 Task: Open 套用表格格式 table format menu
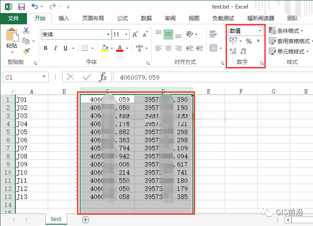pyautogui.click(x=291, y=41)
